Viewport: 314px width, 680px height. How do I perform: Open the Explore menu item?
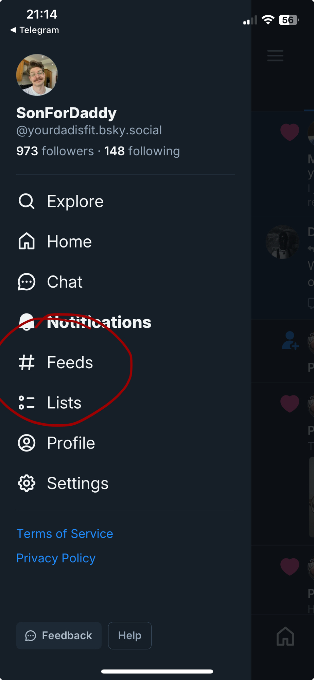pyautogui.click(x=75, y=201)
